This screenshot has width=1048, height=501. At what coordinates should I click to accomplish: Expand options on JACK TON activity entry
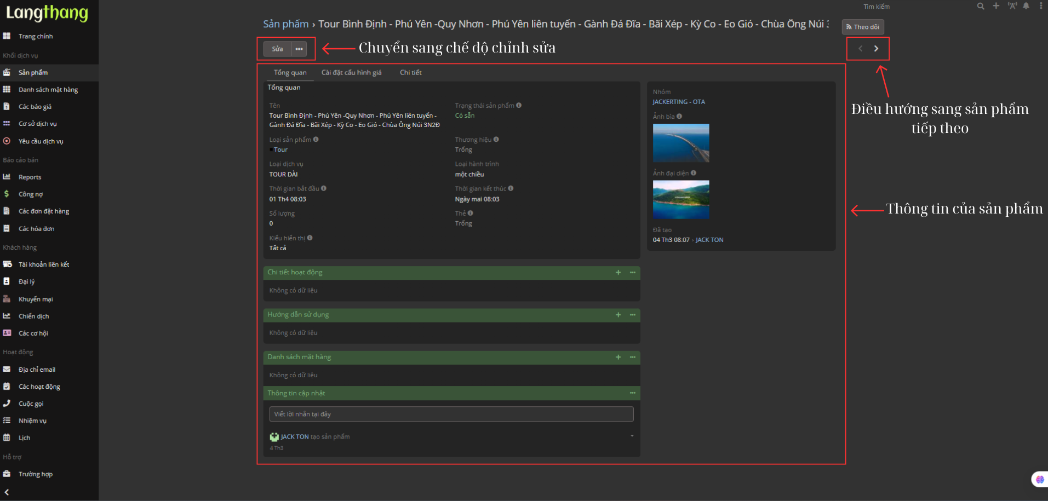click(632, 436)
